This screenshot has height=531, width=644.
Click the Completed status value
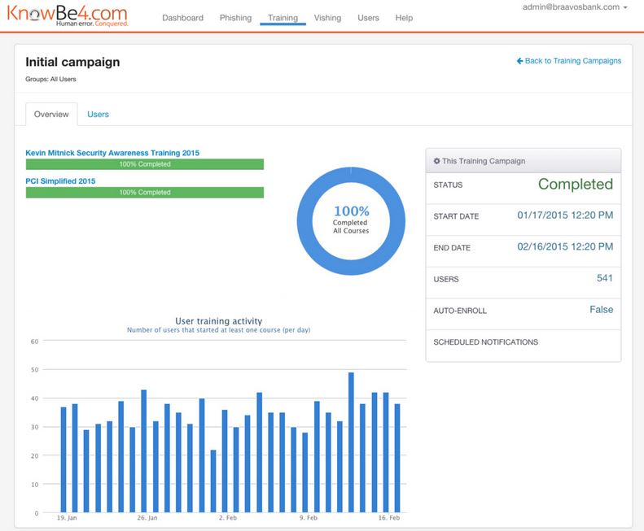coord(575,185)
